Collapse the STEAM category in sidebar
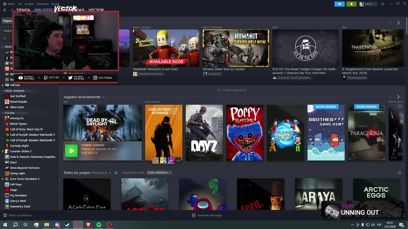This screenshot has width=408, height=229. coord(3,113)
